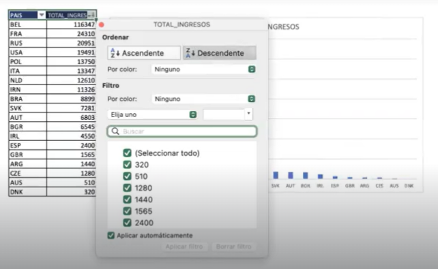Open the PAIS column filter arrow

42,15
